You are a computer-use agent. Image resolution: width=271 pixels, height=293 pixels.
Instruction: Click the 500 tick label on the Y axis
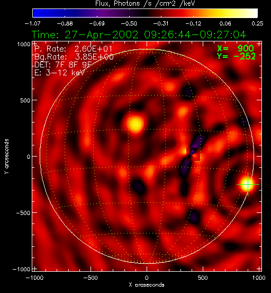[25, 100]
